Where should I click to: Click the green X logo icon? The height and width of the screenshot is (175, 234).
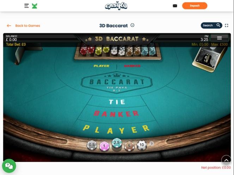coord(35,6)
